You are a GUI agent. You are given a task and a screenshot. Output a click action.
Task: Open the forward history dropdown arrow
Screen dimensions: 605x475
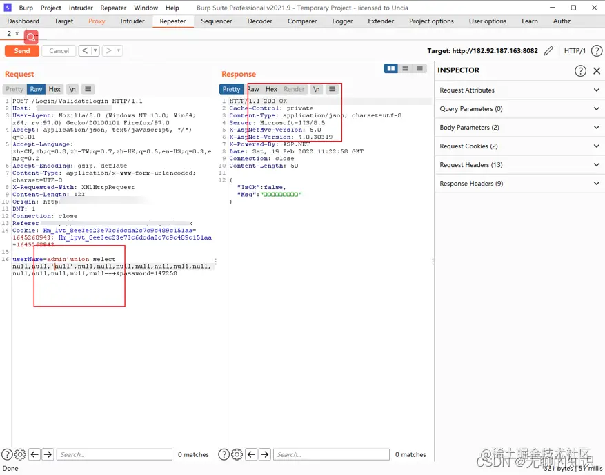(119, 50)
